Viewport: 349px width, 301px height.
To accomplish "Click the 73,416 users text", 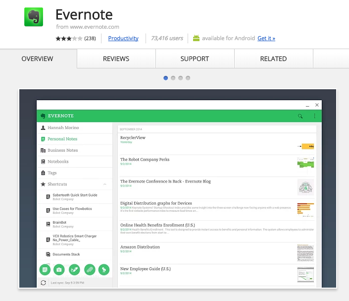I will 167,38.
